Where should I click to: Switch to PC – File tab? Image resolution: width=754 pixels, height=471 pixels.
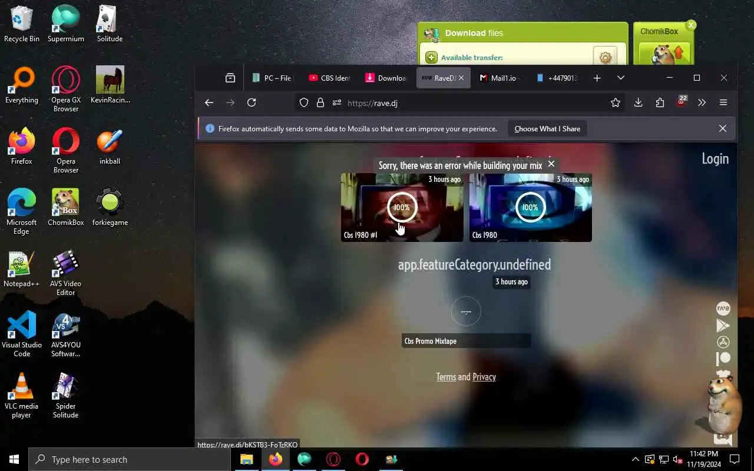pos(272,78)
